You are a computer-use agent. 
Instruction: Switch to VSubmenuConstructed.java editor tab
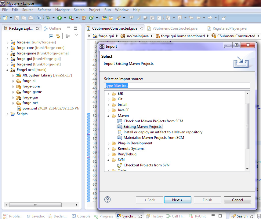coord(172,28)
